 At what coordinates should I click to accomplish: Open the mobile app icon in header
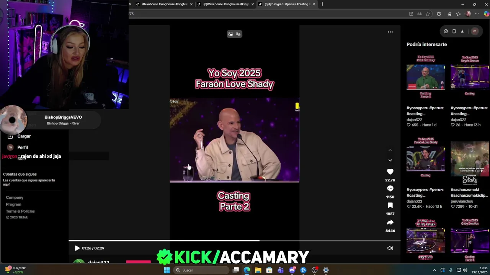pos(454,31)
